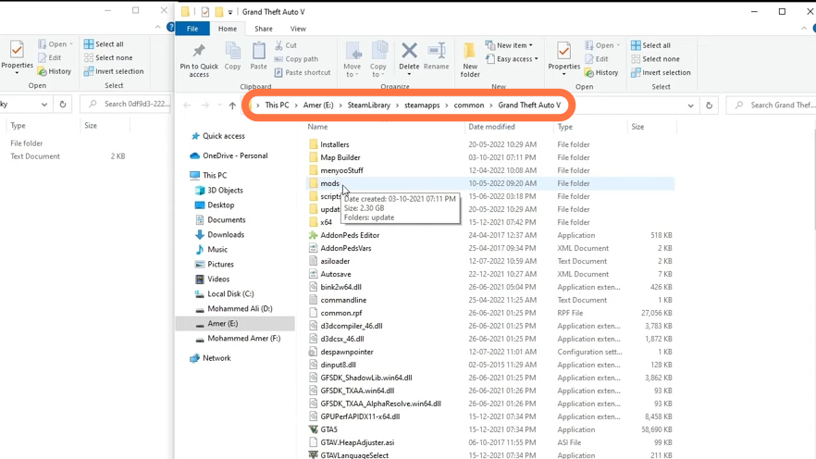This screenshot has width=816, height=459.
Task: Click Copy path in Clipboard group
Action: click(x=296, y=59)
